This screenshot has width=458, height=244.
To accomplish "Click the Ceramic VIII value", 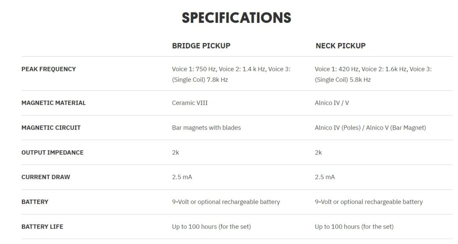I will tap(190, 103).
